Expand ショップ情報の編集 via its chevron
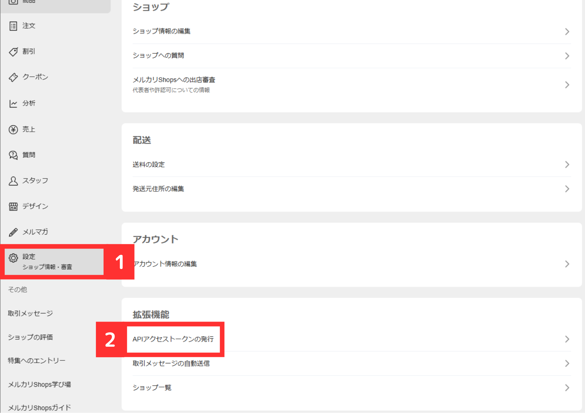 tap(567, 31)
